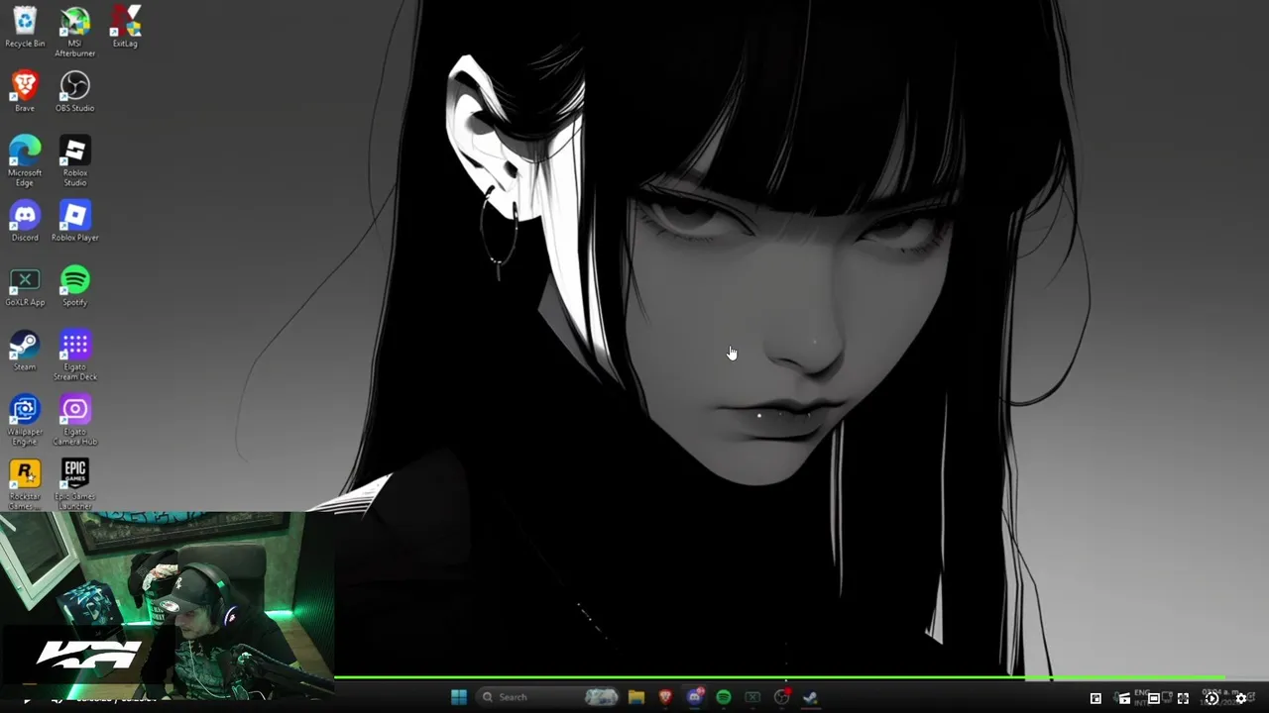
Task: Click the taskbar Search box
Action: coord(547,697)
